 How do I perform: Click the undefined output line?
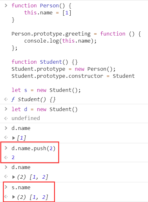click(x=26, y=118)
